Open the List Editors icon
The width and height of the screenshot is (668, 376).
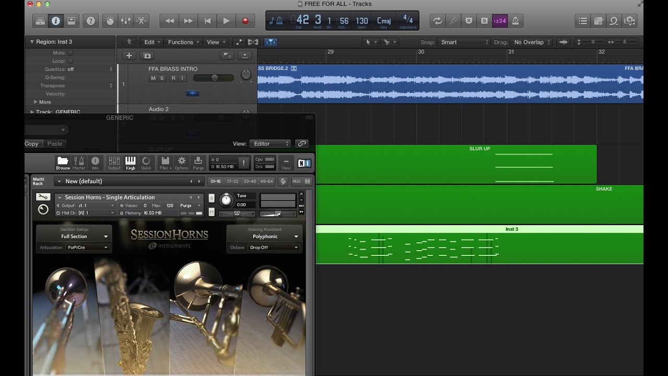point(582,21)
